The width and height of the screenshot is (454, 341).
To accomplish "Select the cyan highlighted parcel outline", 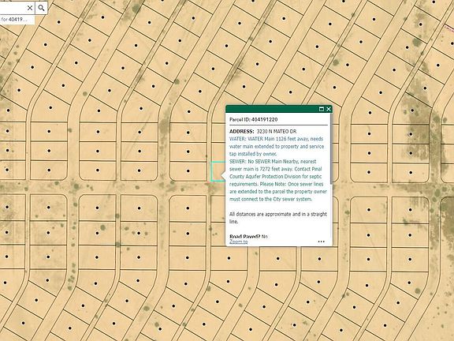I will 218,171.
